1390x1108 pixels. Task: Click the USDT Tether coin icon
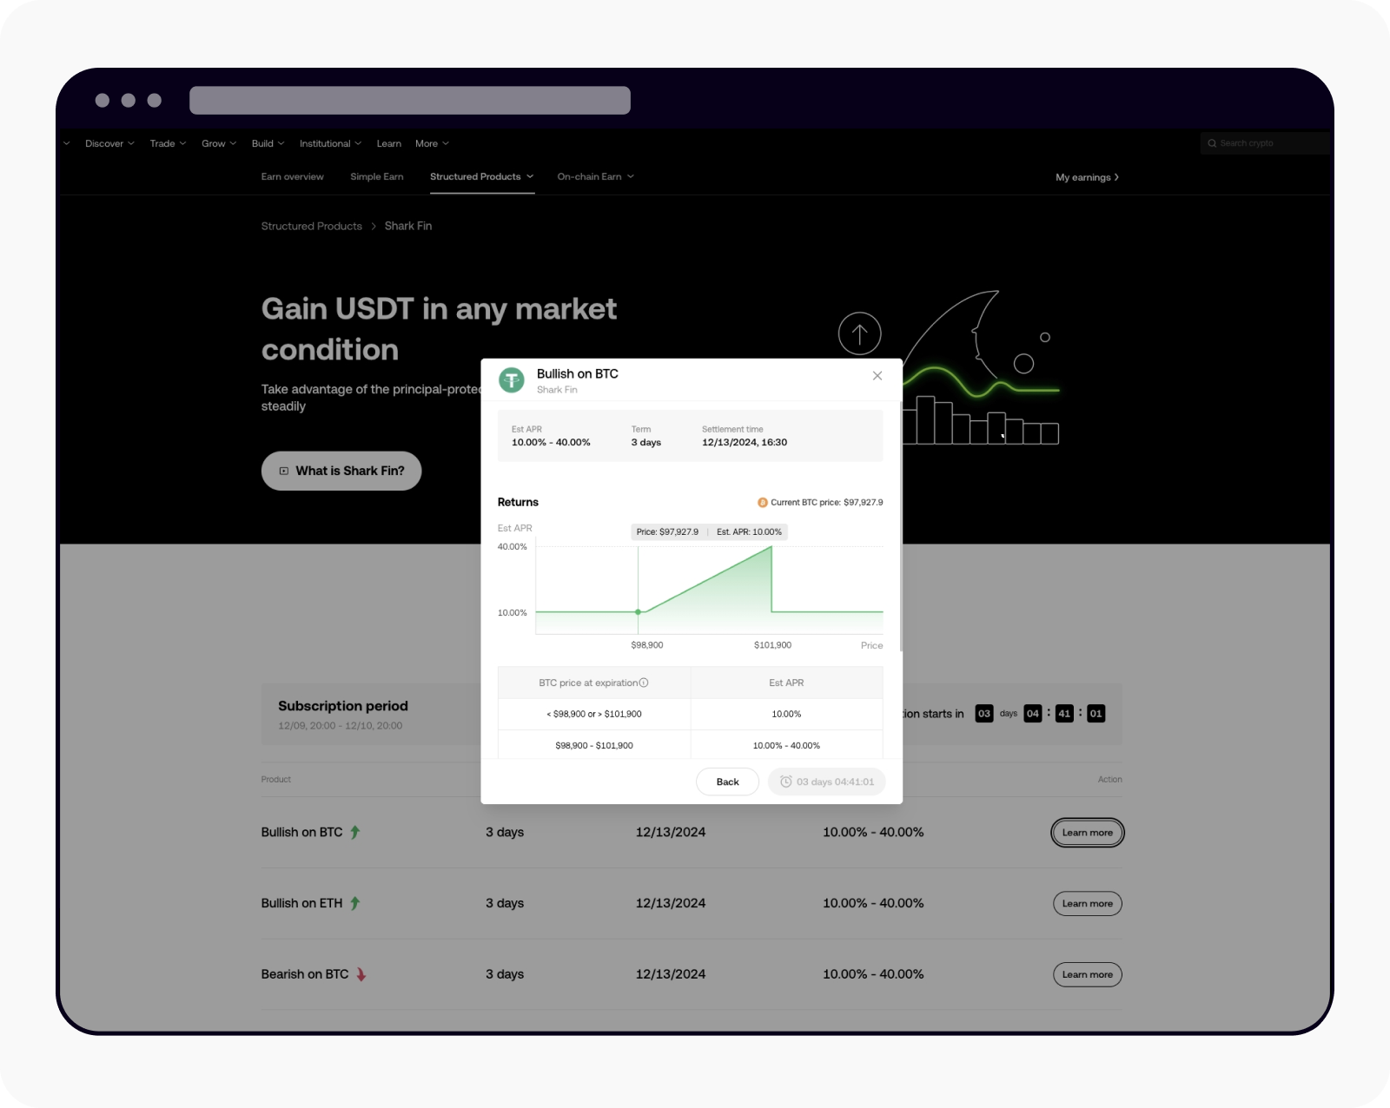[x=512, y=380]
